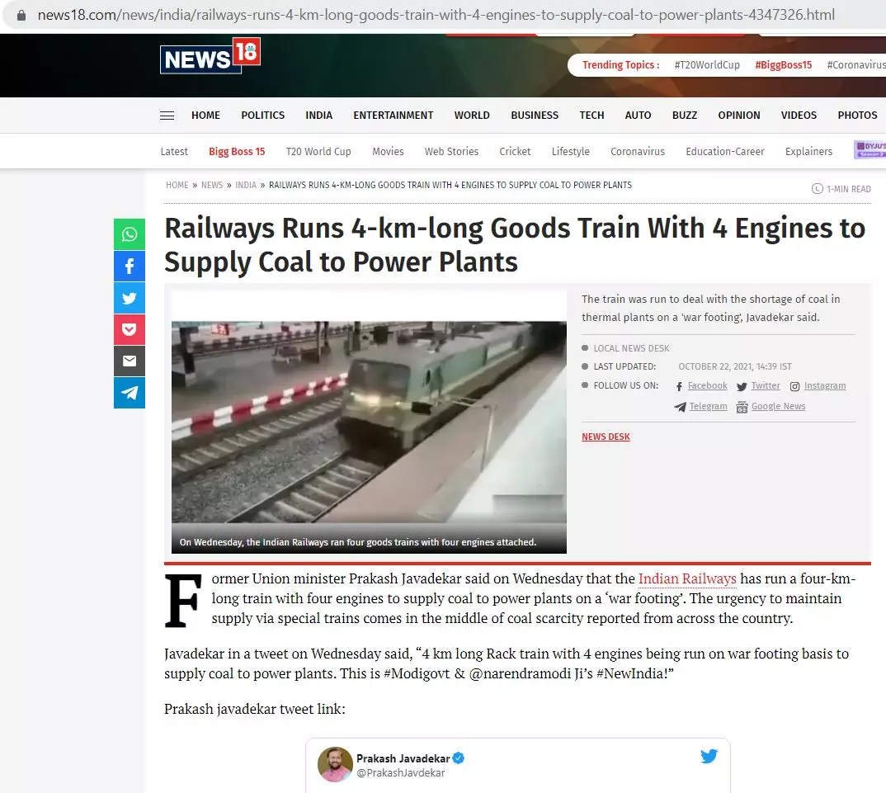Open the Bigg Boss 15 tab
This screenshot has height=793, width=886.
click(237, 152)
